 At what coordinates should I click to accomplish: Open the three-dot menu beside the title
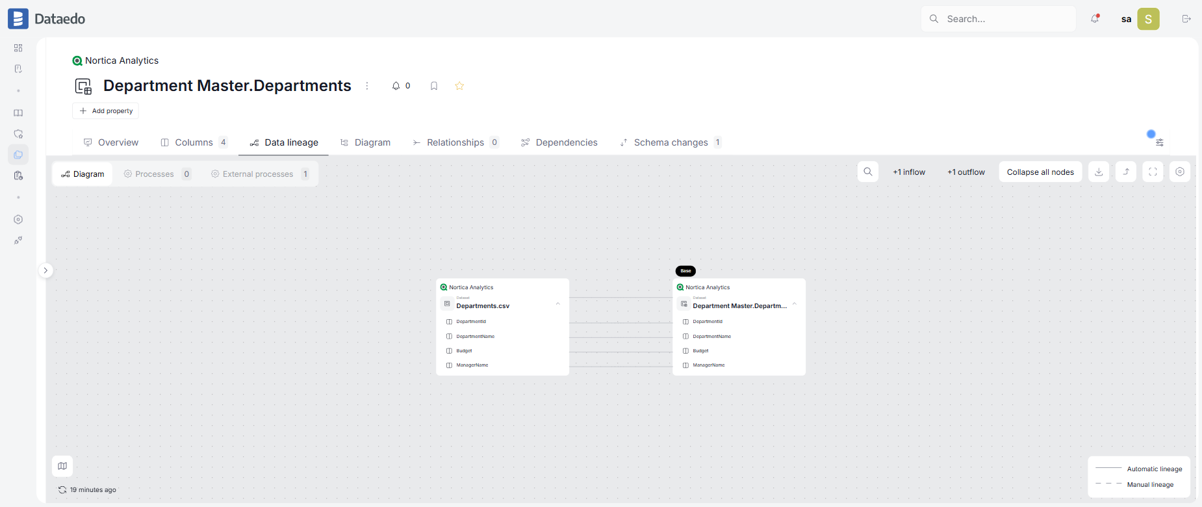click(x=367, y=86)
